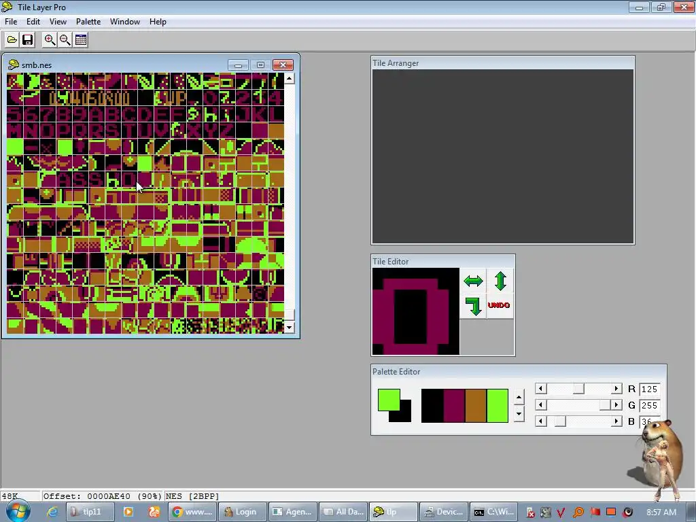Increase red with R slider right arrow
Screen dimensions: 696x522
pyautogui.click(x=616, y=389)
